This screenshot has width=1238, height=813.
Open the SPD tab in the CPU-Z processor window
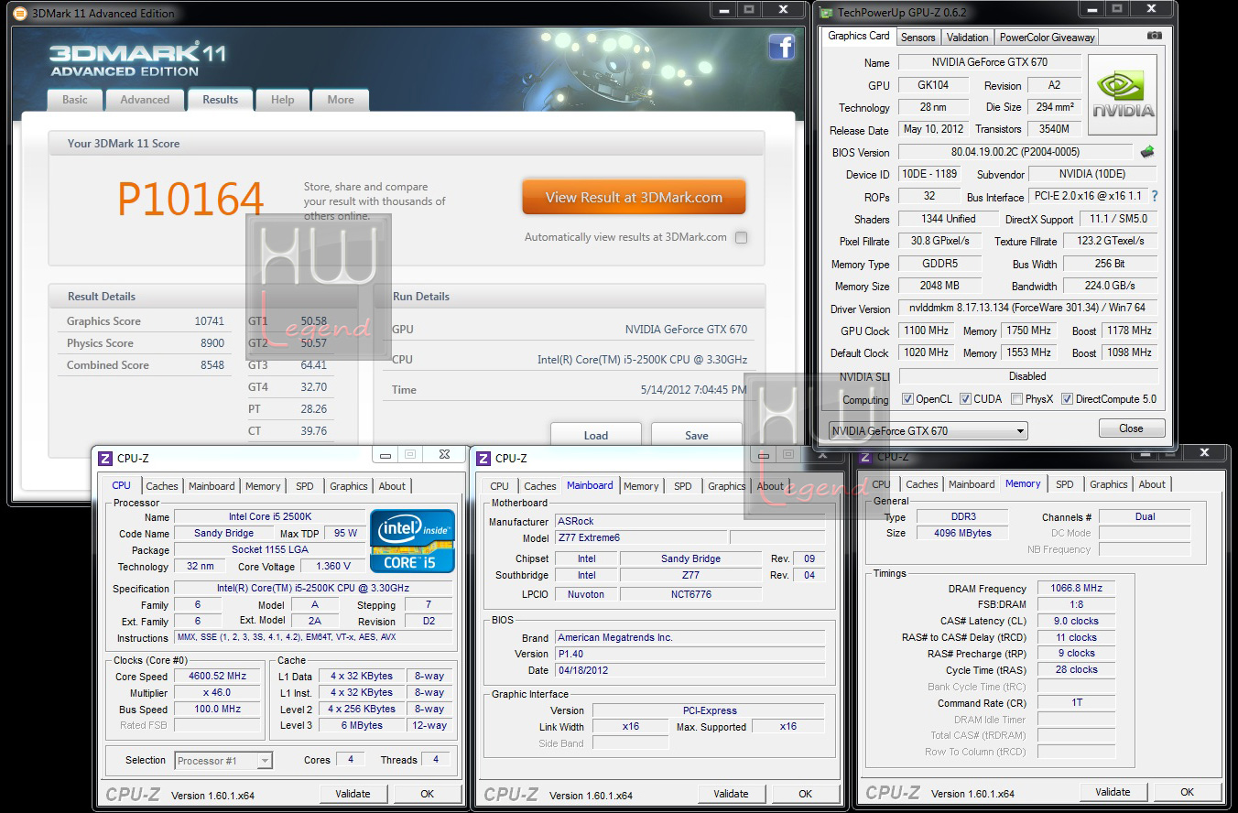[x=305, y=486]
